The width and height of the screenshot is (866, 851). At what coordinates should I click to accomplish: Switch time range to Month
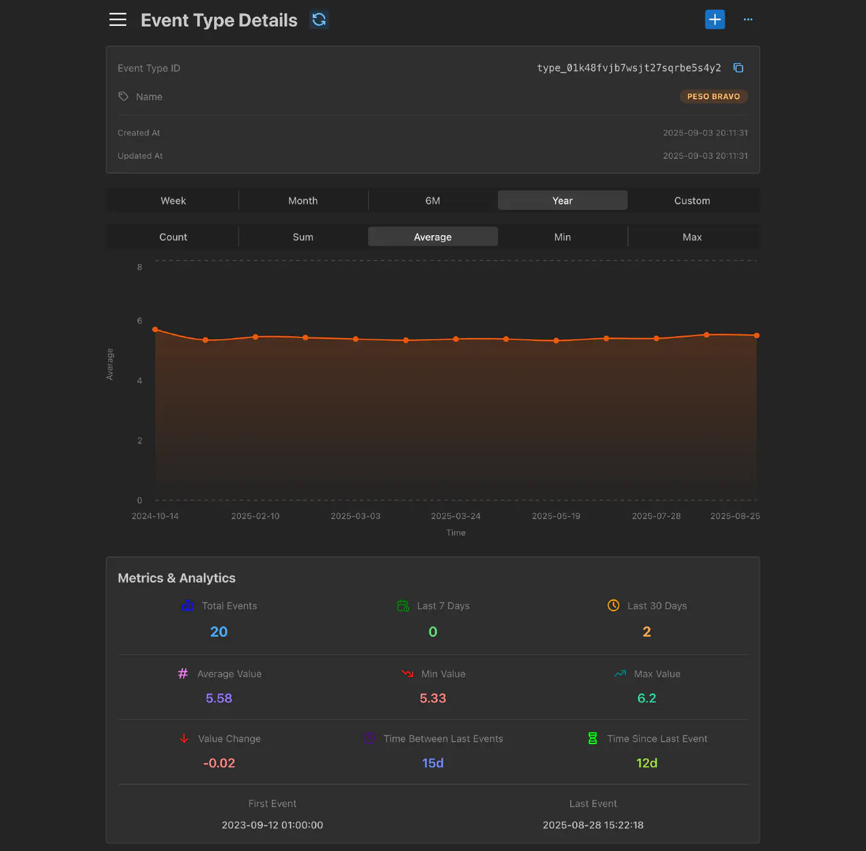(303, 200)
